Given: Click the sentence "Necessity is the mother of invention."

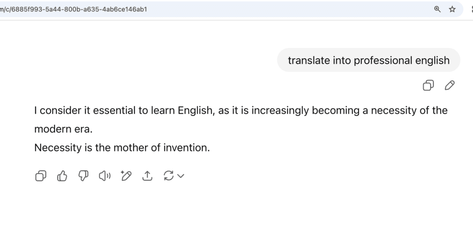Looking at the screenshot, I should point(122,148).
